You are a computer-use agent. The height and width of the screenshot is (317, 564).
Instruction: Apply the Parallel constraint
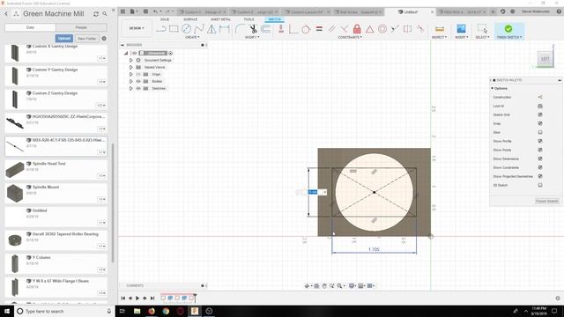(x=331, y=29)
